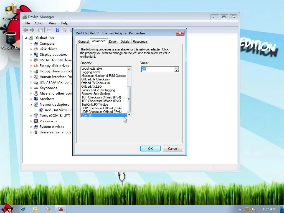Select the Red Hat VirtIO Ethernet device node

tap(59, 110)
